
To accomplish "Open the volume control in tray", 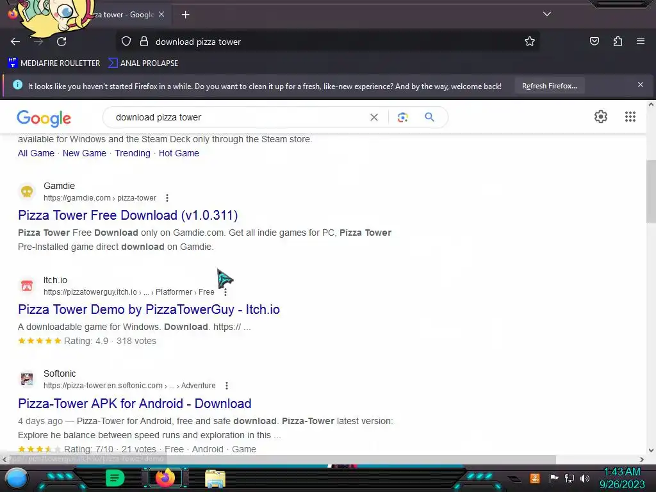I will point(584,478).
